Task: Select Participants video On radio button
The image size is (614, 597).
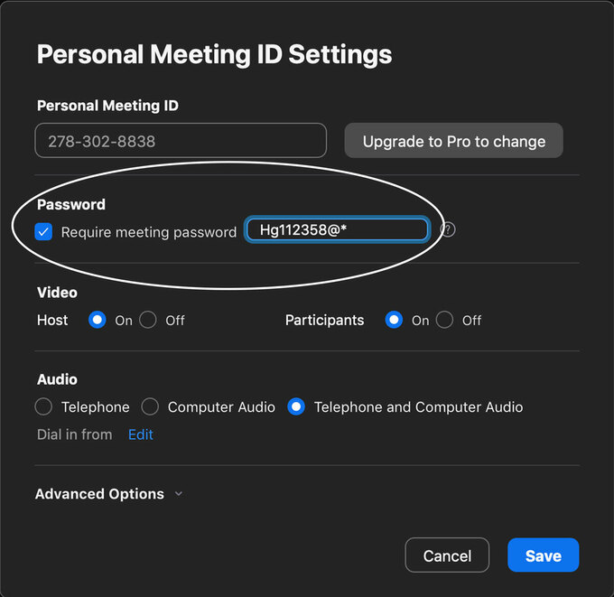Action: [394, 320]
